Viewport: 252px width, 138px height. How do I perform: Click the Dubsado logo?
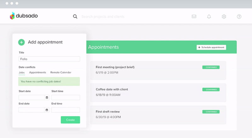click(24, 16)
